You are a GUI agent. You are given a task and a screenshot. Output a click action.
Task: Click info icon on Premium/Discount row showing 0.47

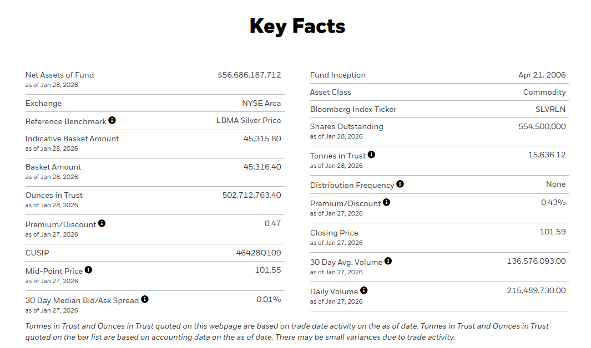pos(102,223)
